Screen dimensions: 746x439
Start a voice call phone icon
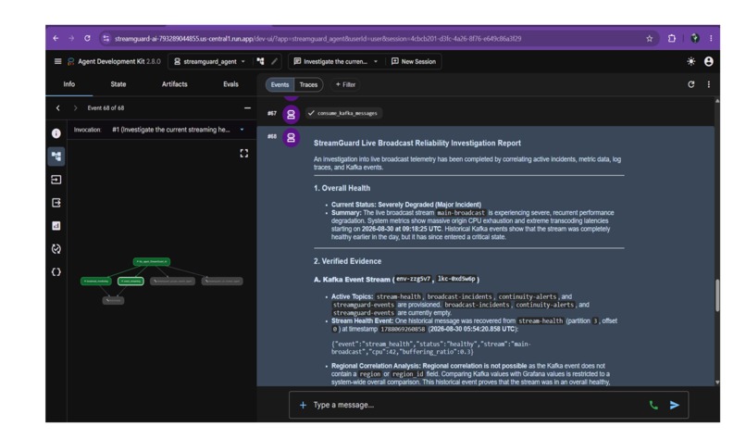coord(653,405)
